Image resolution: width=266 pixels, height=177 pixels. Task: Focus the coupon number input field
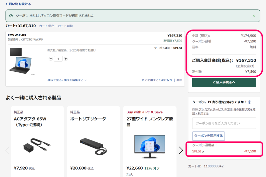click(224, 123)
